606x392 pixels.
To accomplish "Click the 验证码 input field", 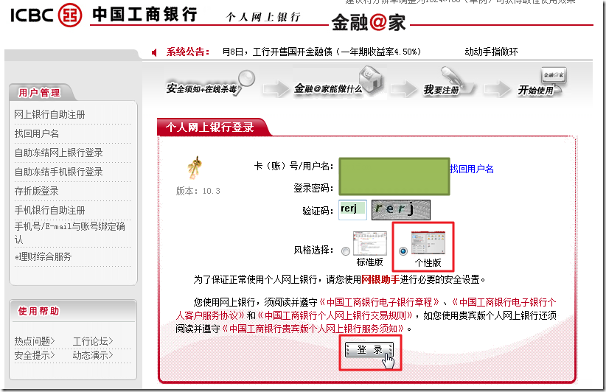I will pyautogui.click(x=352, y=210).
